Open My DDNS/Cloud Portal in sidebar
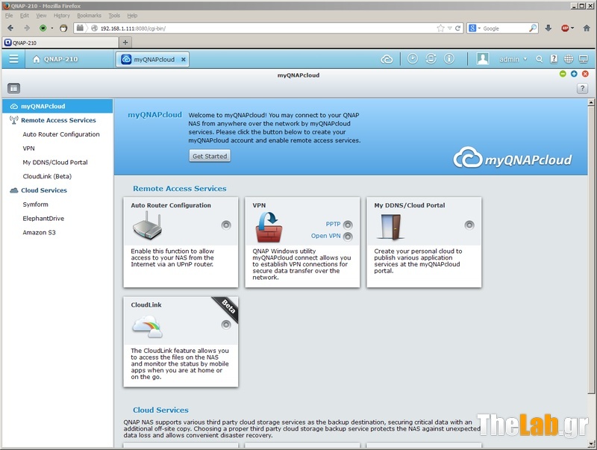The image size is (597, 450). (x=55, y=163)
